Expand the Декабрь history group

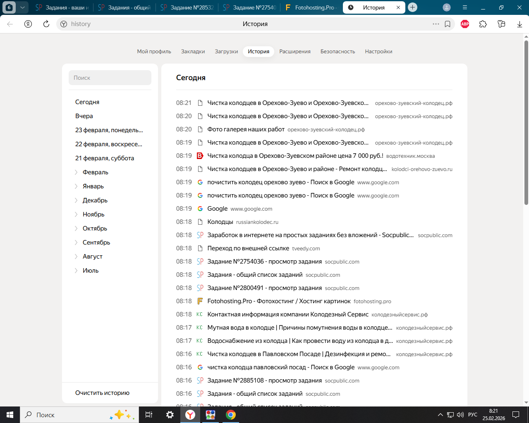pos(95,200)
